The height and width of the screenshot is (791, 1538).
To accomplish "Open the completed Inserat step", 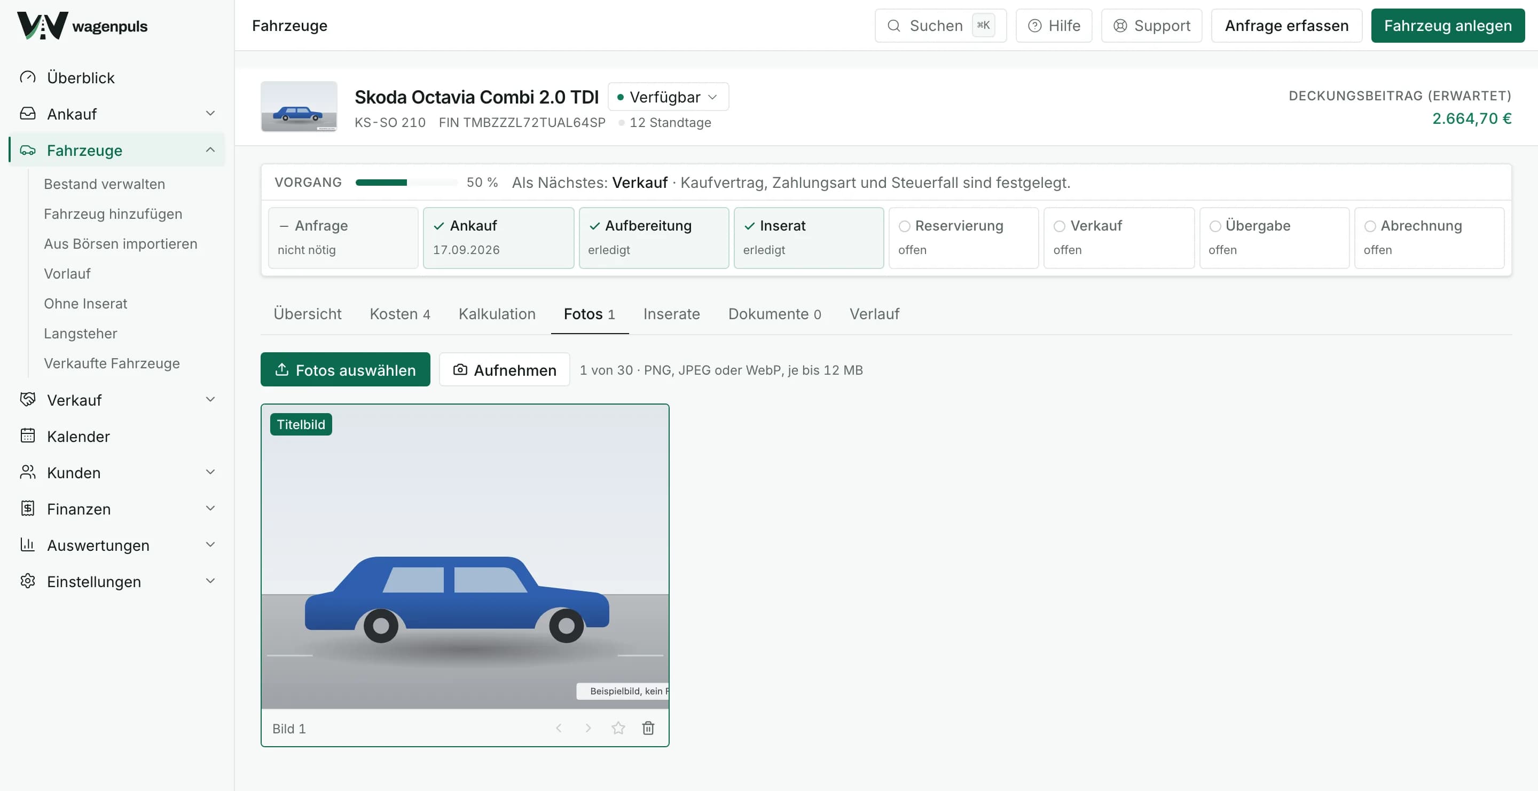I will tap(809, 238).
